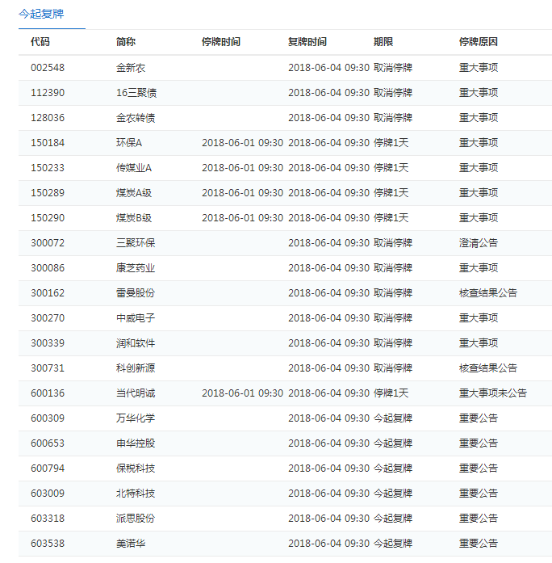
Task: Open the 金新农 stock link
Action: pos(131,68)
